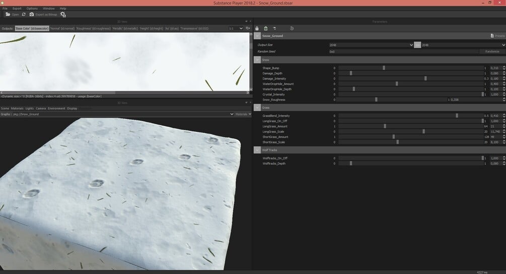The height and width of the screenshot is (274, 506).
Task: Collapse the Snow parameters group
Action: [257, 60]
